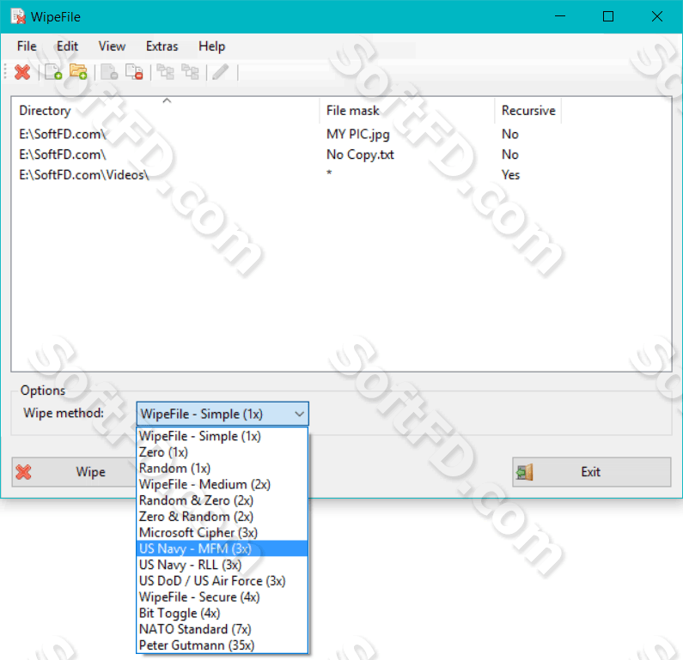Click the pencil edit toolbar icon
The width and height of the screenshot is (683, 660).
coord(221,72)
